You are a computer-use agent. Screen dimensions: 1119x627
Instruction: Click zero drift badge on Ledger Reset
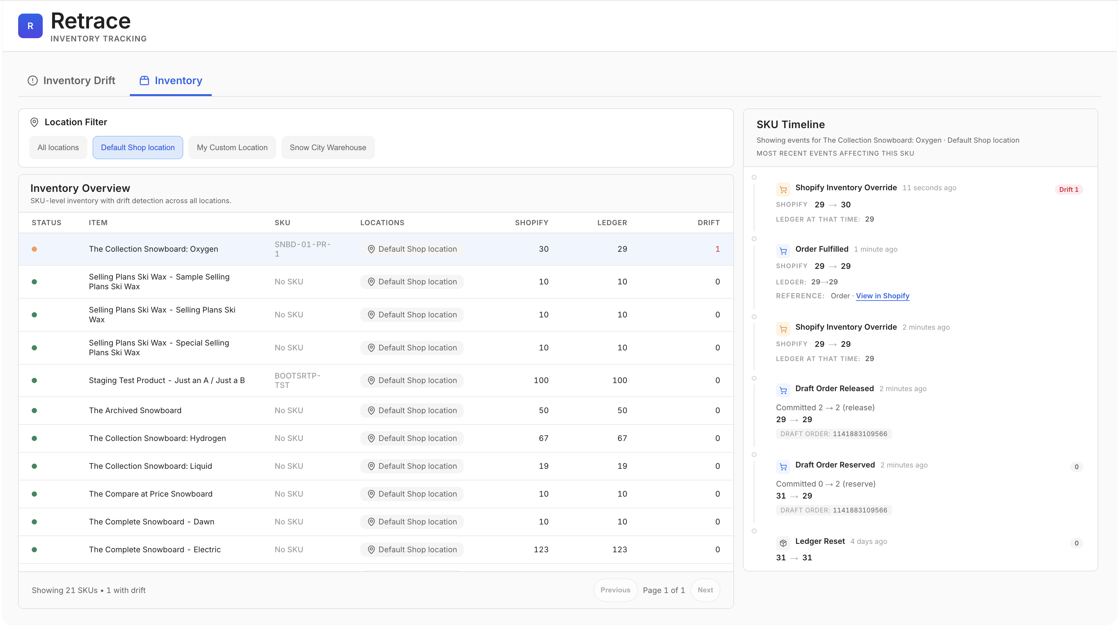(1076, 543)
